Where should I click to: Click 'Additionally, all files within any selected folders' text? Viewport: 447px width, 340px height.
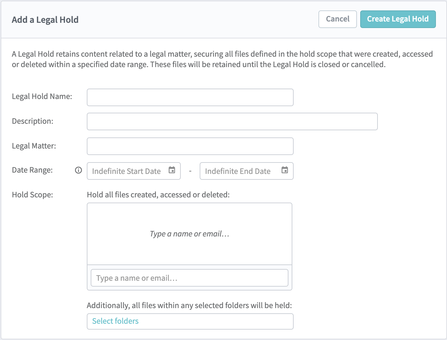[189, 305]
